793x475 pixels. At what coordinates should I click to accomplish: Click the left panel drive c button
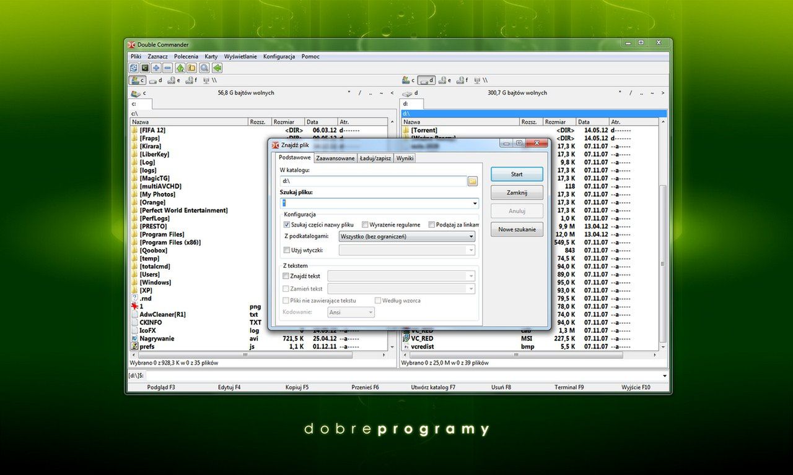(138, 93)
